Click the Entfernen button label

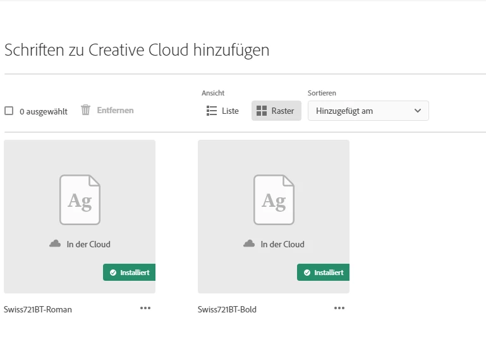[x=115, y=111]
